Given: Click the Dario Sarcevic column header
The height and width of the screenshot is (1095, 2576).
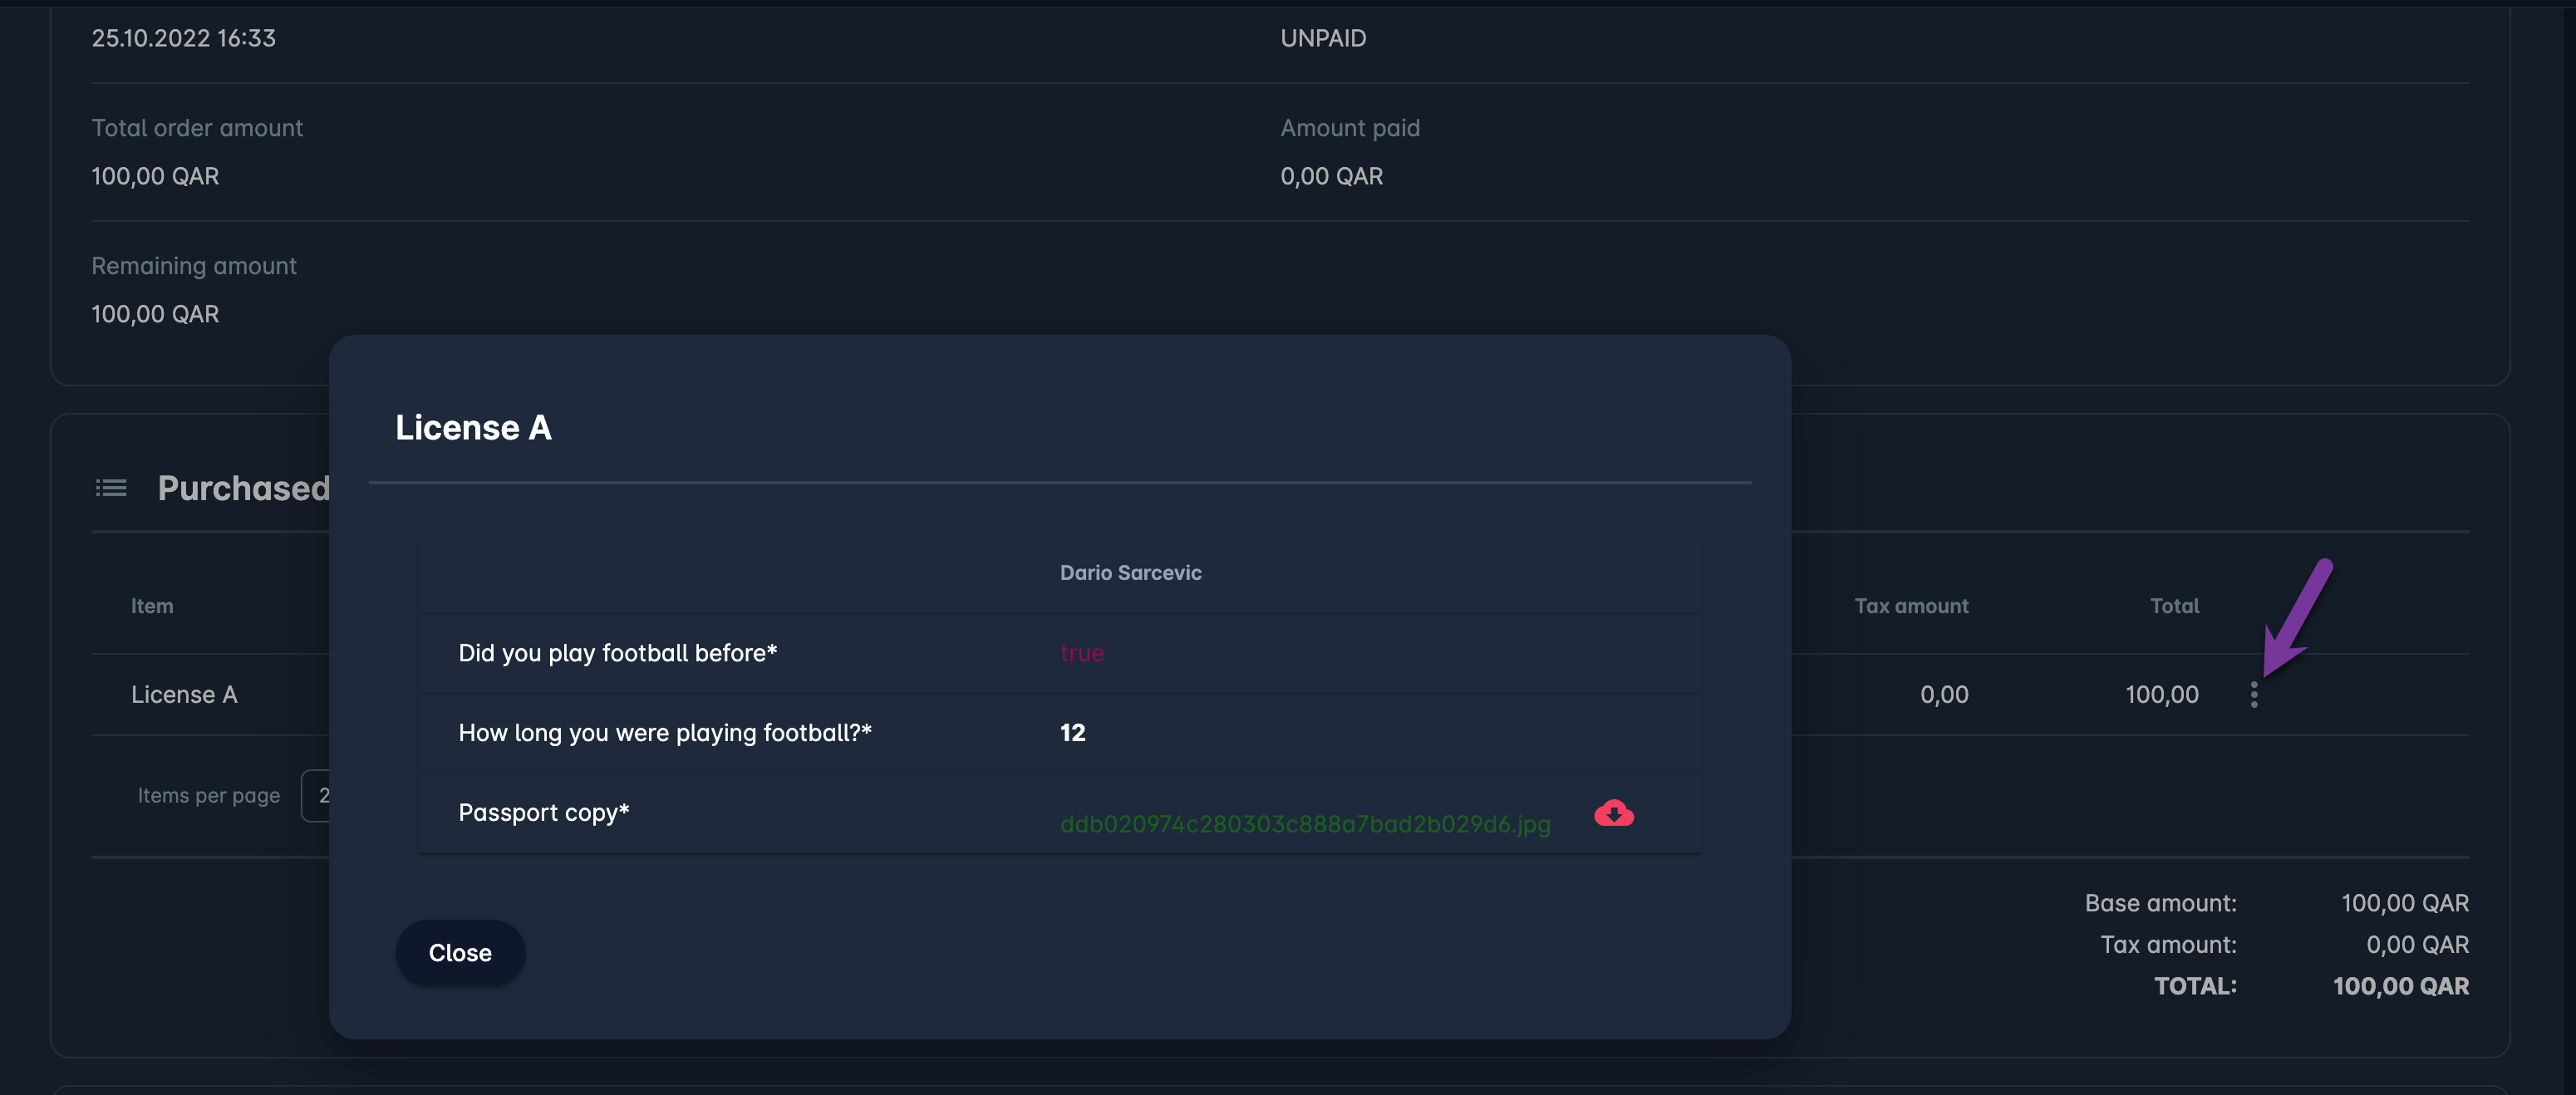Looking at the screenshot, I should tap(1130, 573).
